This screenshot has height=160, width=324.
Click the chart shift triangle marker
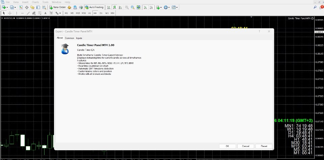pos(251,17)
